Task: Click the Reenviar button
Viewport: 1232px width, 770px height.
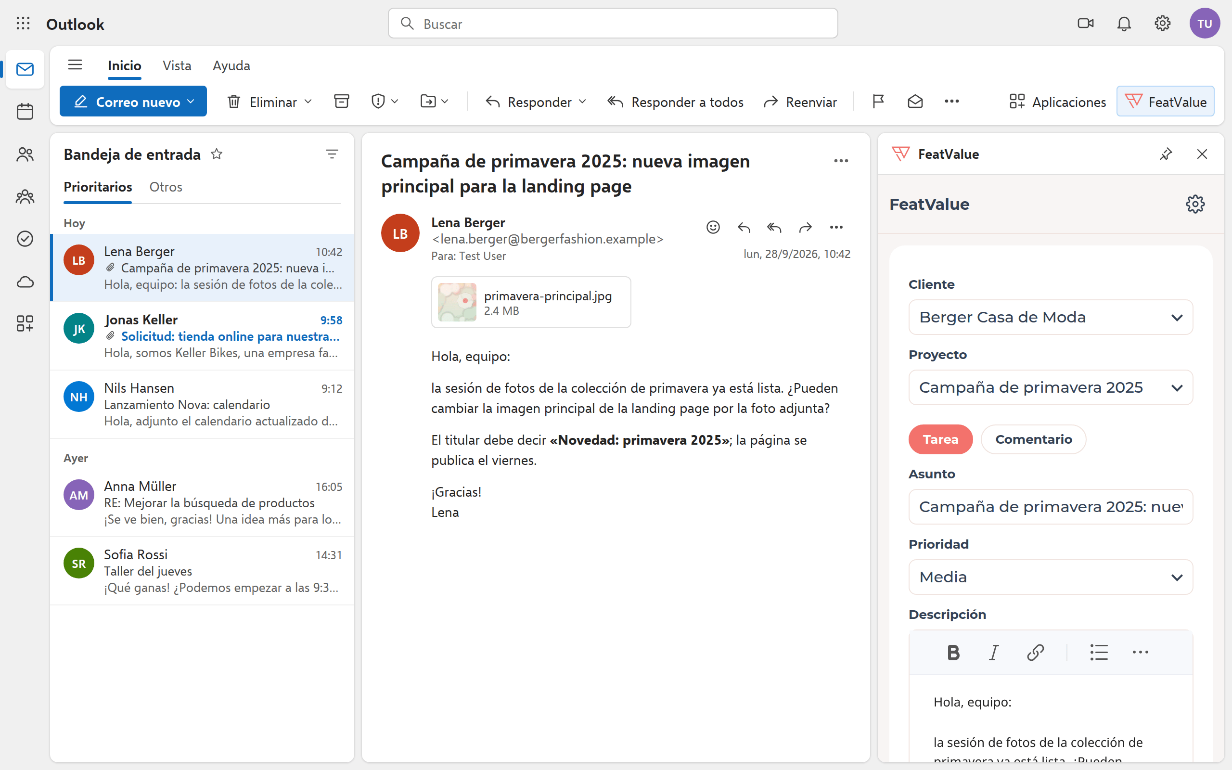Action: 800,102
